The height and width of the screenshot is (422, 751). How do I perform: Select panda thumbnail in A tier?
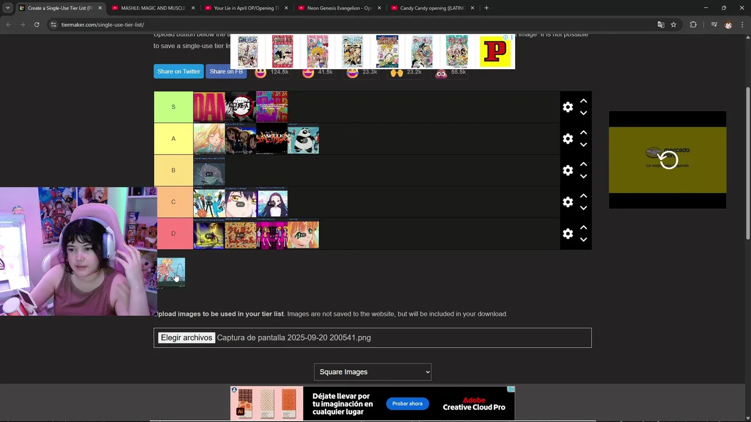click(303, 139)
